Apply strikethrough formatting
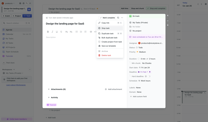The image size is (208, 122). click(x=61, y=32)
